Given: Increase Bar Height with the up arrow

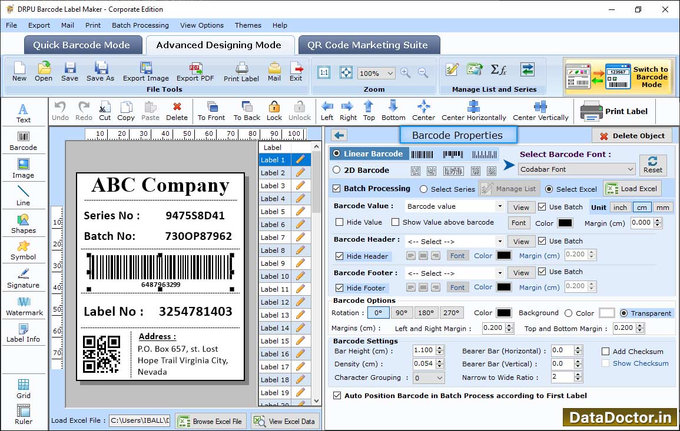Looking at the screenshot, I should tap(440, 348).
